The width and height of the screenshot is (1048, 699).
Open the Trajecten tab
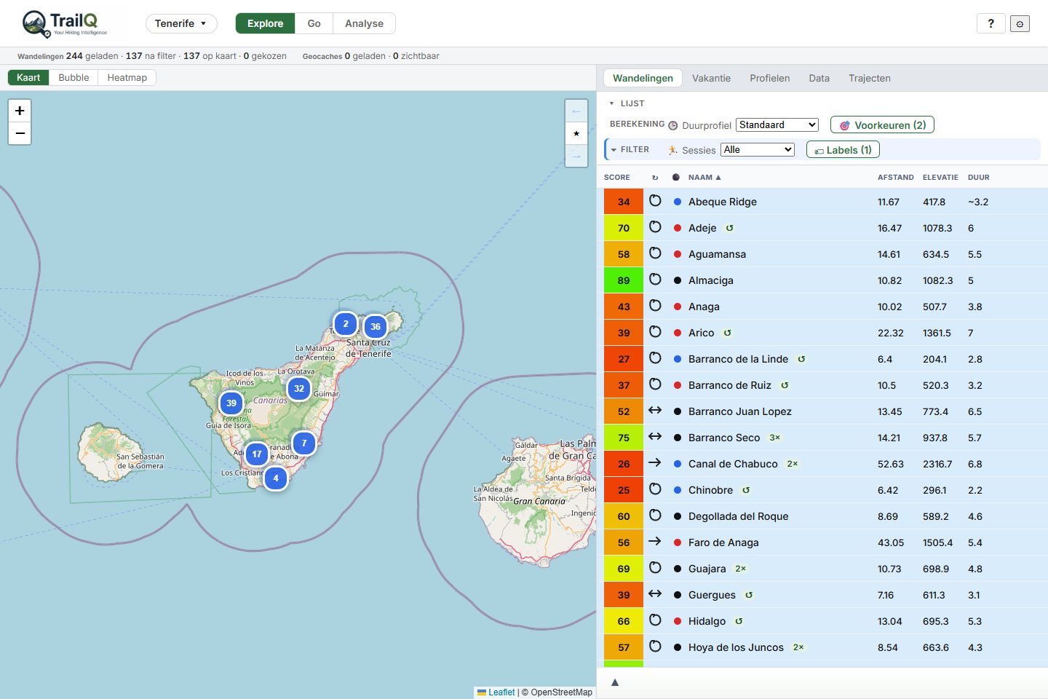(x=870, y=78)
